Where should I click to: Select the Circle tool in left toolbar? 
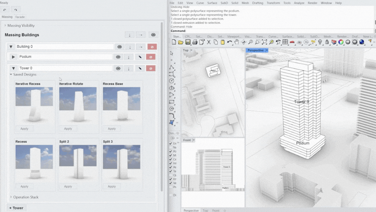(x=171, y=81)
